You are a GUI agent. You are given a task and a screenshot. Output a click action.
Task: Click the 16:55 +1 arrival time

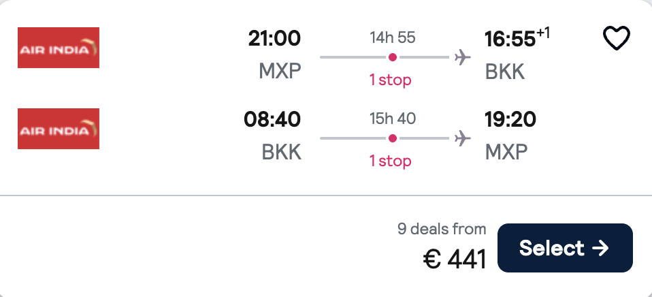517,38
